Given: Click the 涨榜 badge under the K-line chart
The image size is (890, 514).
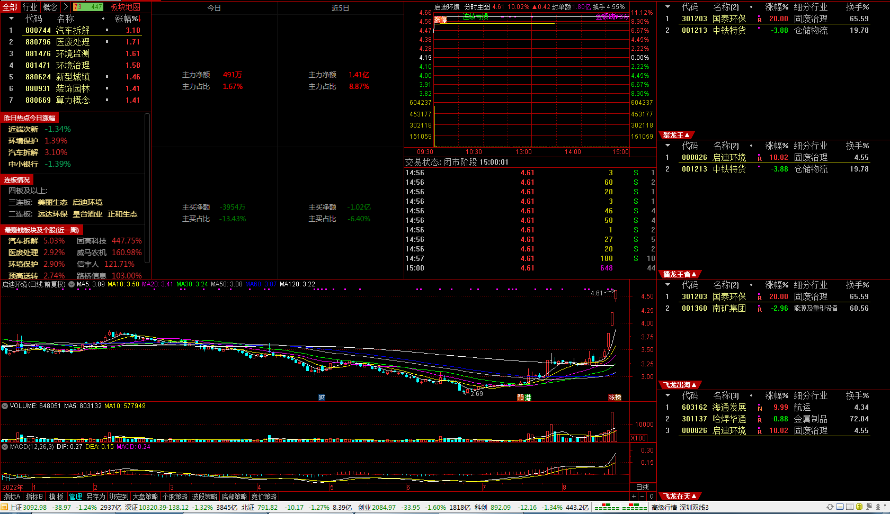Looking at the screenshot, I should (x=615, y=397).
